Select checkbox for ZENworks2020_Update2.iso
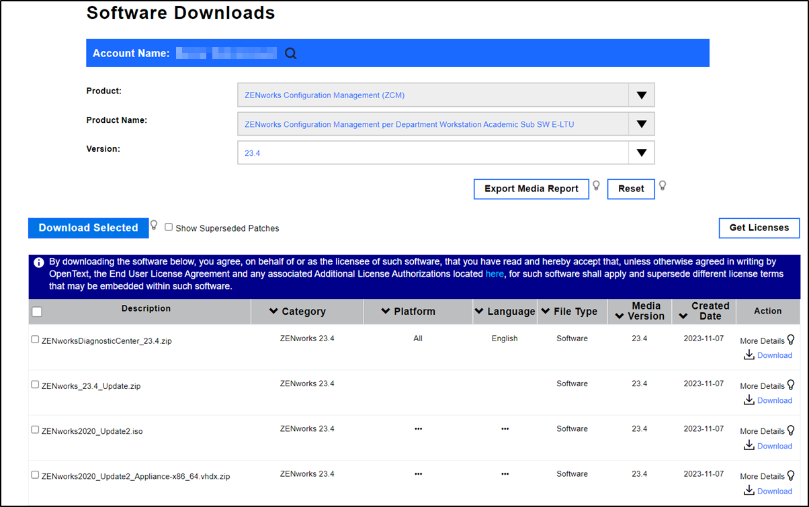This screenshot has height=507, width=809. 35,430
